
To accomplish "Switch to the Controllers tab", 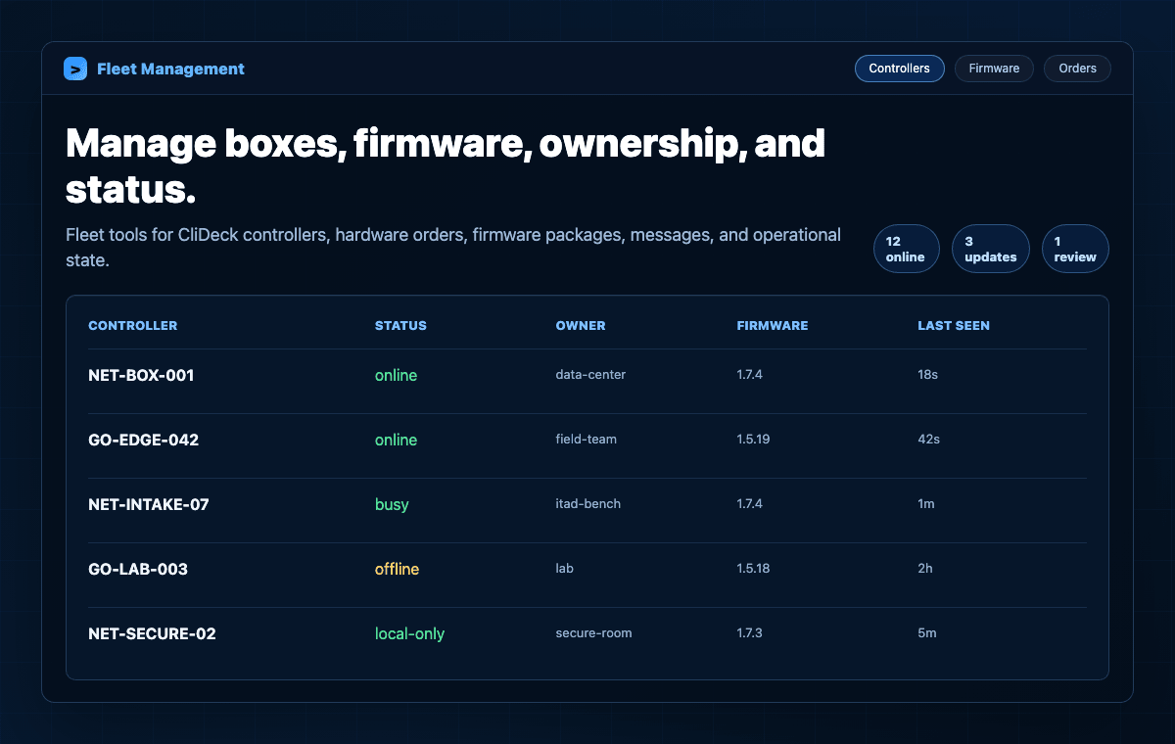I will [899, 69].
